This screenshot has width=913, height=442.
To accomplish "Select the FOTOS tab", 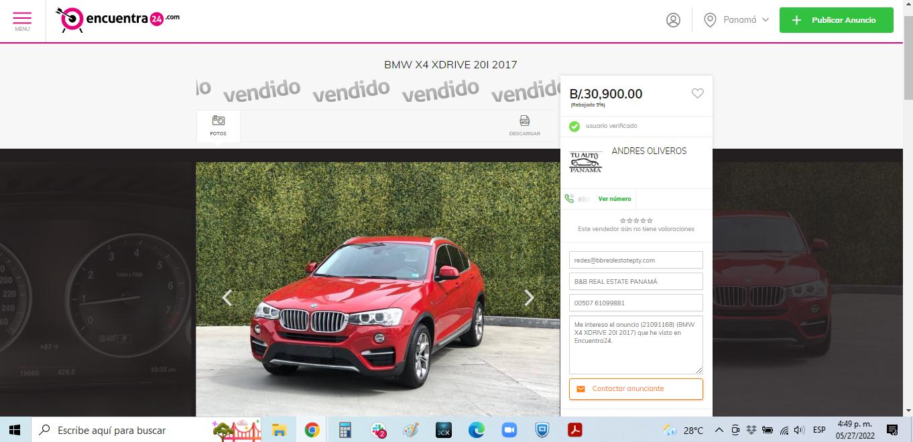I will [x=218, y=126].
